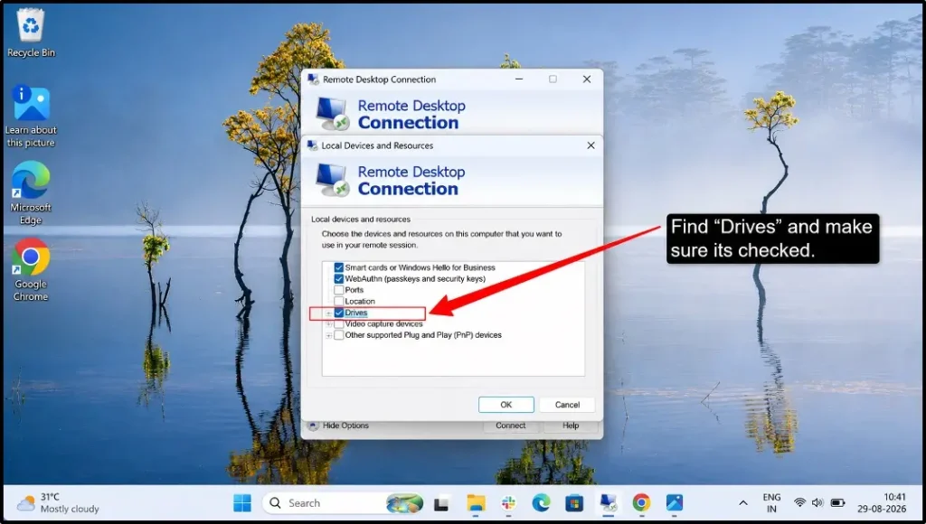Open the Windows Start menu

point(242,503)
